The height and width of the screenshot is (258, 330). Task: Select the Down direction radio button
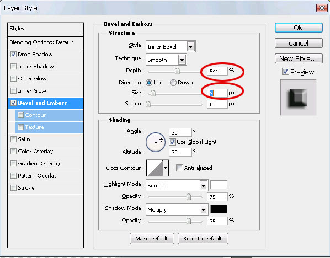pos(173,83)
